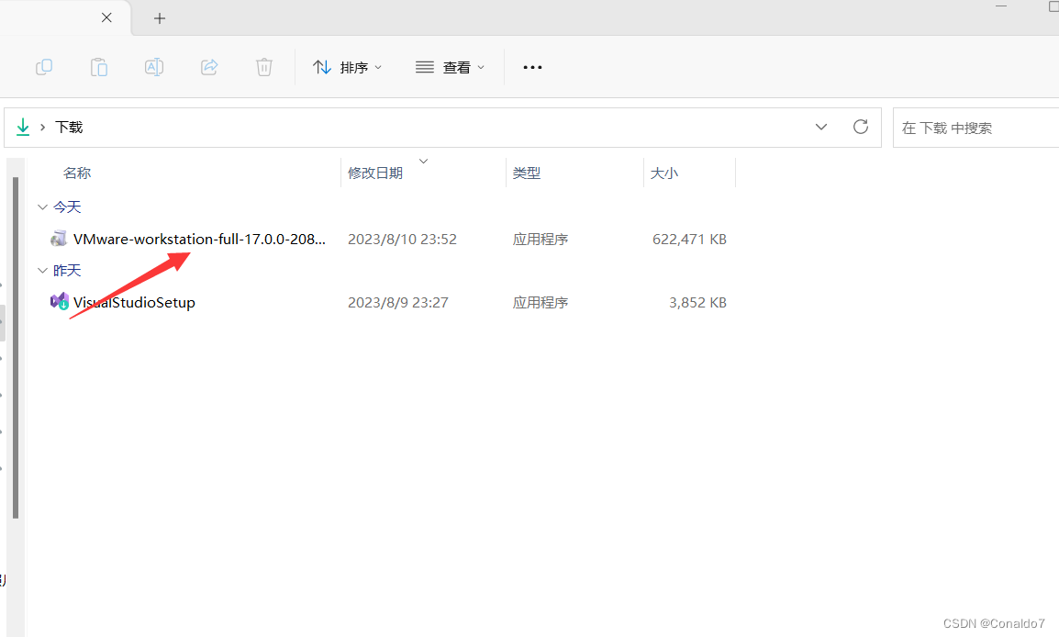Image resolution: width=1059 pixels, height=637 pixels.
Task: Click the 今天 group label
Action: click(x=67, y=207)
